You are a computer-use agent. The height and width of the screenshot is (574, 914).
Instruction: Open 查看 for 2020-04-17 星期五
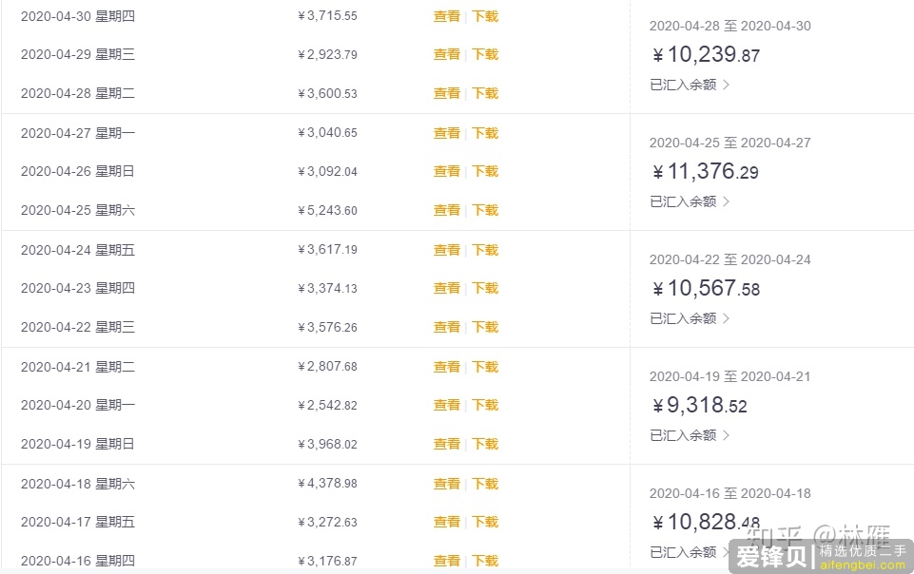447,522
